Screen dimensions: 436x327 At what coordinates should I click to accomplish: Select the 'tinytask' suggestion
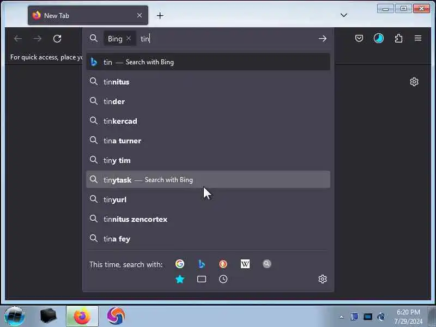208,180
